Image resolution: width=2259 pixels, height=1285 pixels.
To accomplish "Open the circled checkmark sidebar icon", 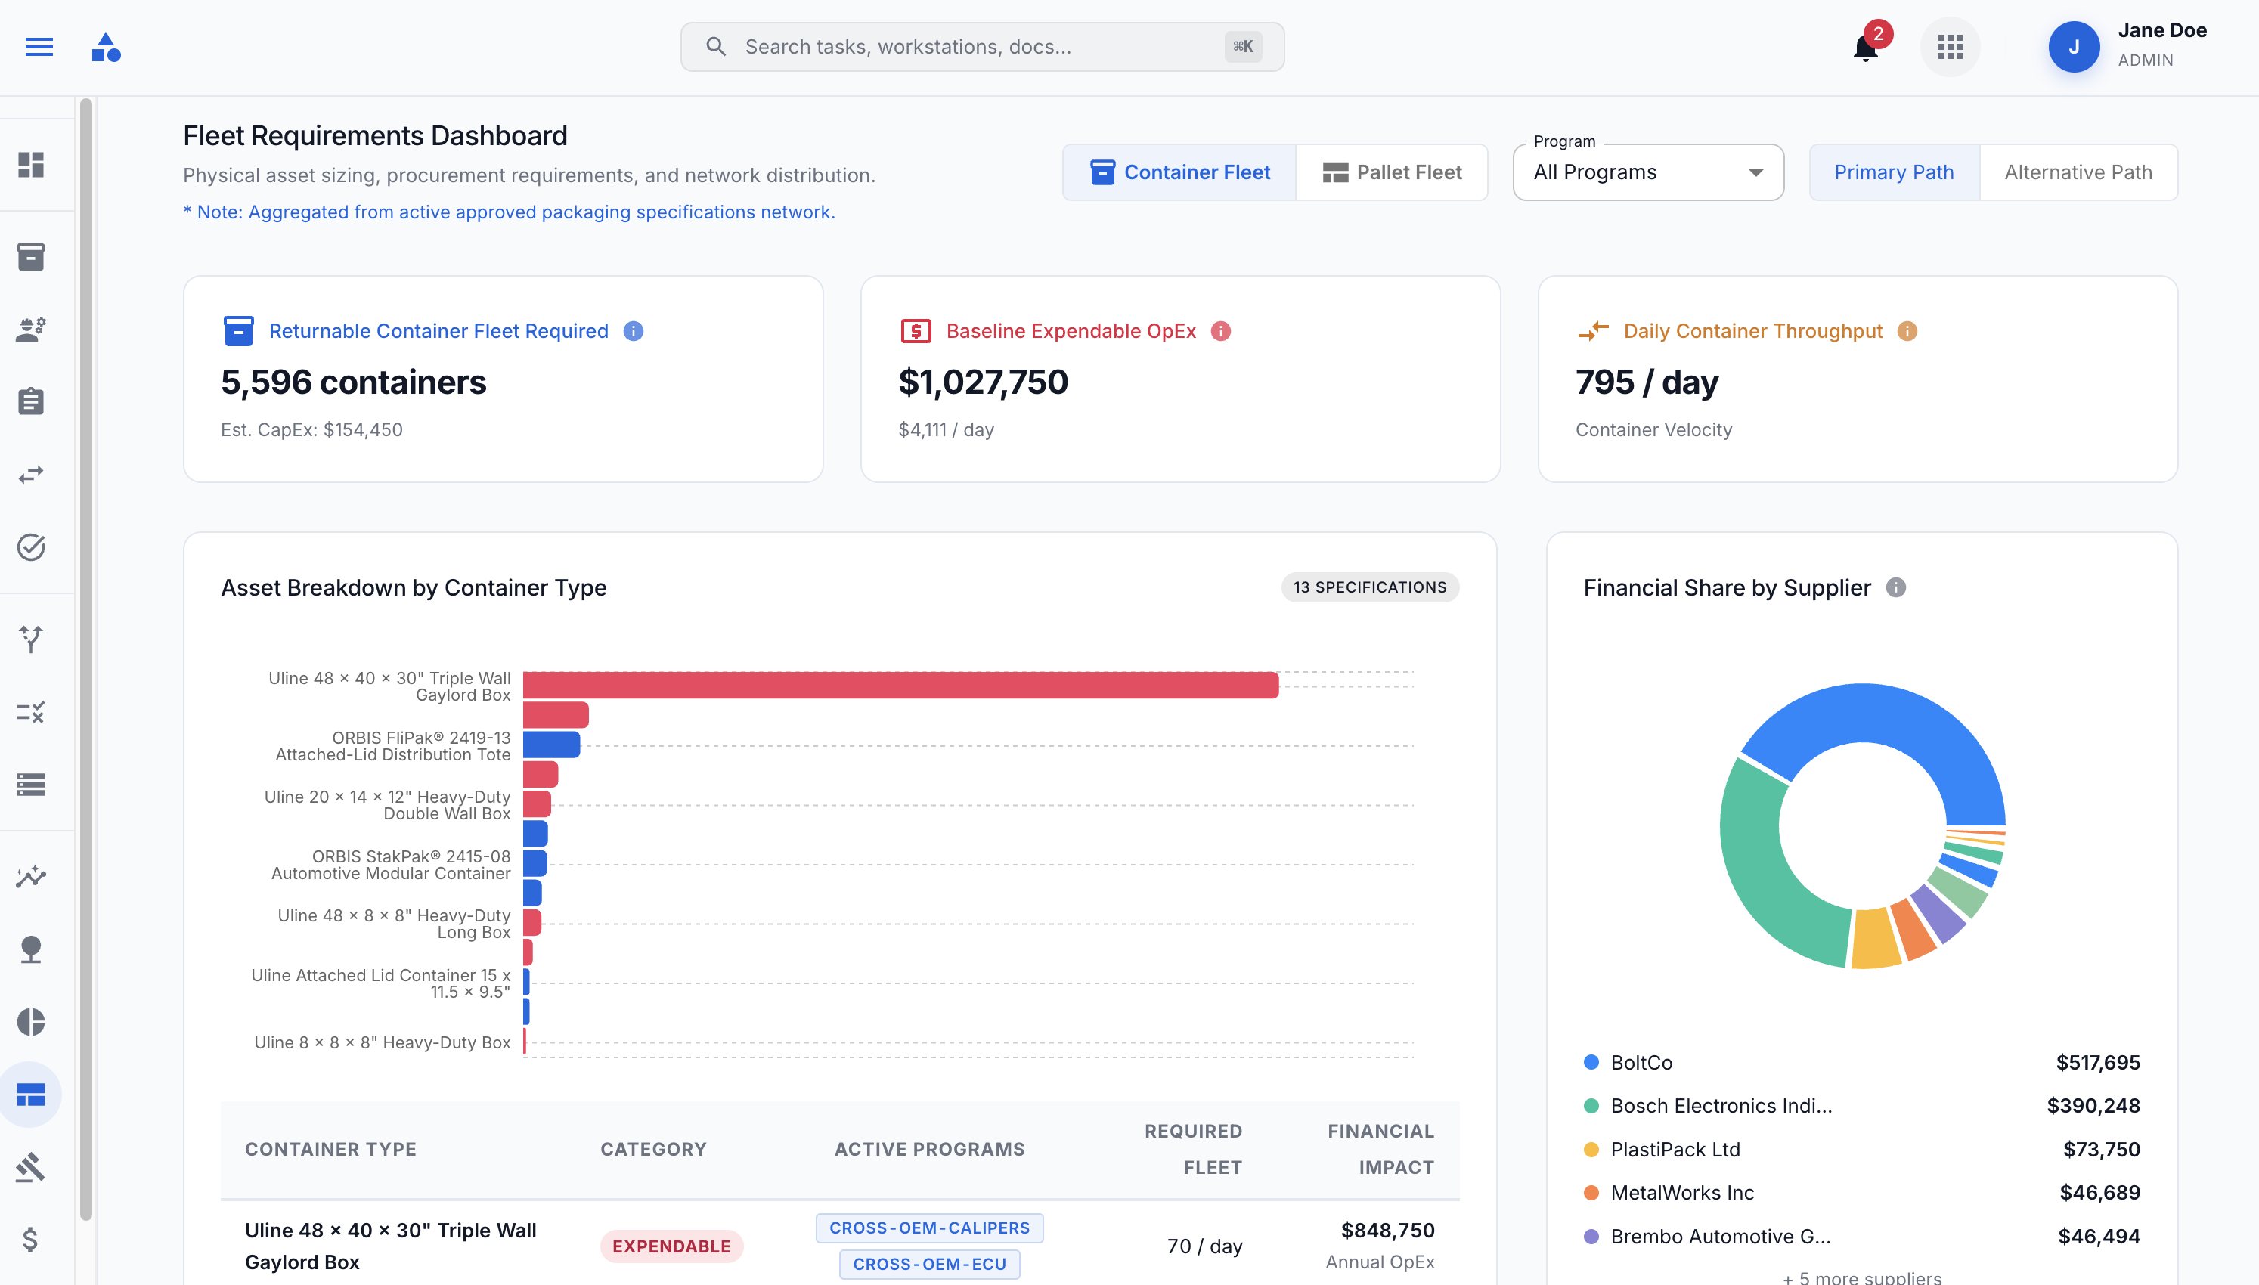I will click(x=31, y=547).
